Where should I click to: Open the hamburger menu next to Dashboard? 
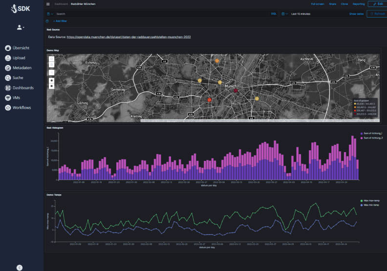tap(48, 4)
